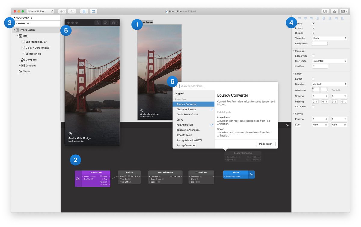Click the share icon in the title bar
Viewport: 361px width, 227px height.
point(335,11)
